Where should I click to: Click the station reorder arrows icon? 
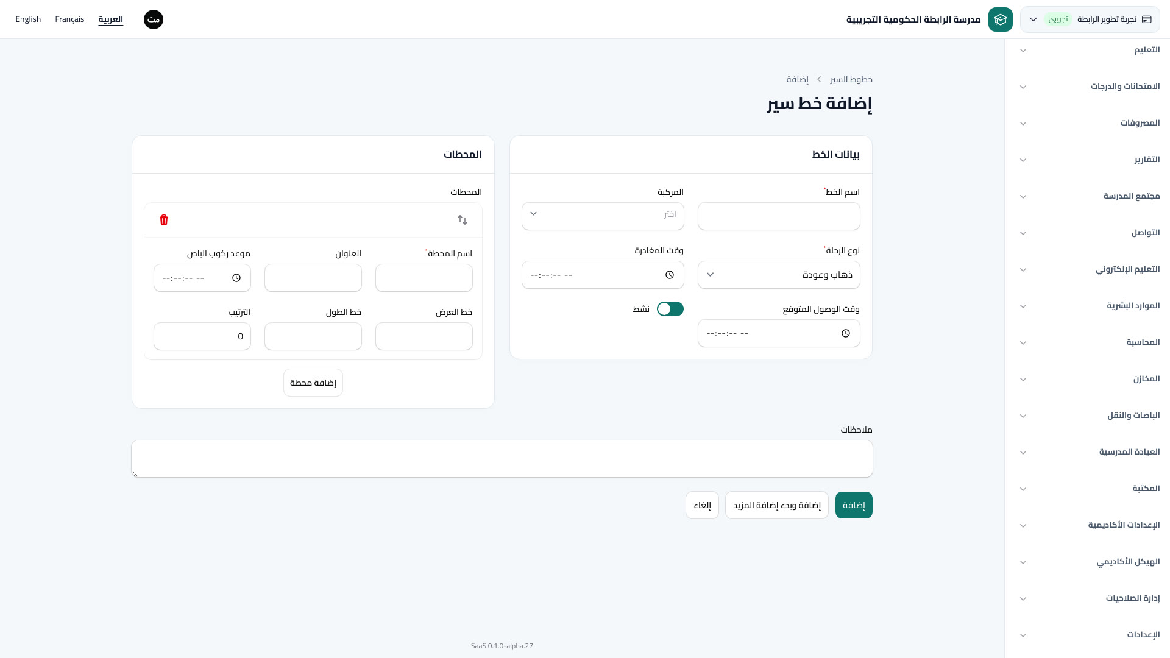click(x=463, y=220)
